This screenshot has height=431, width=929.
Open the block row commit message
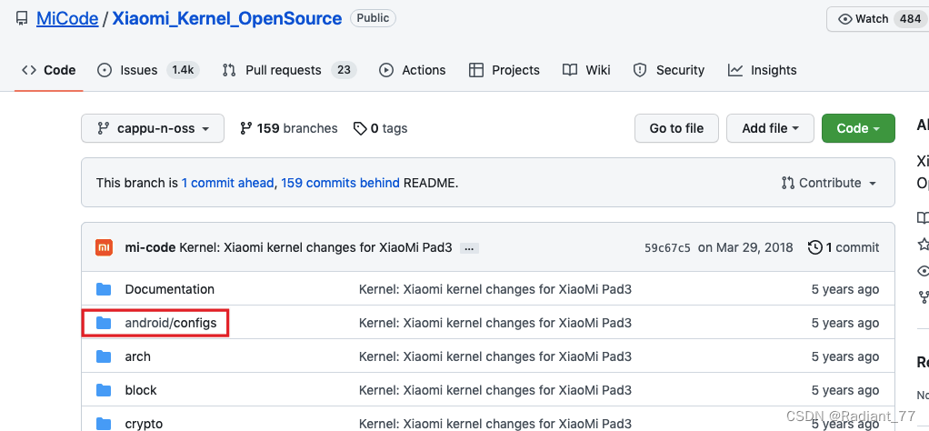coord(495,390)
